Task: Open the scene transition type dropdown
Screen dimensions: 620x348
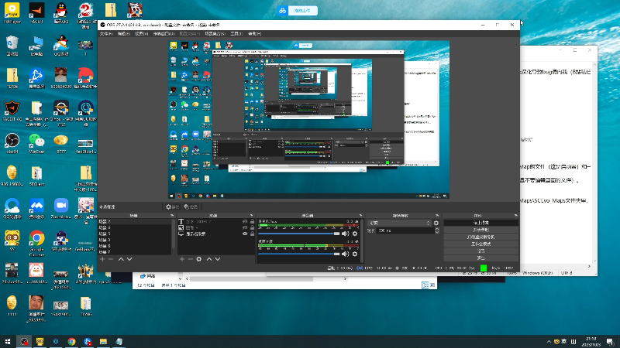Action: click(399, 223)
